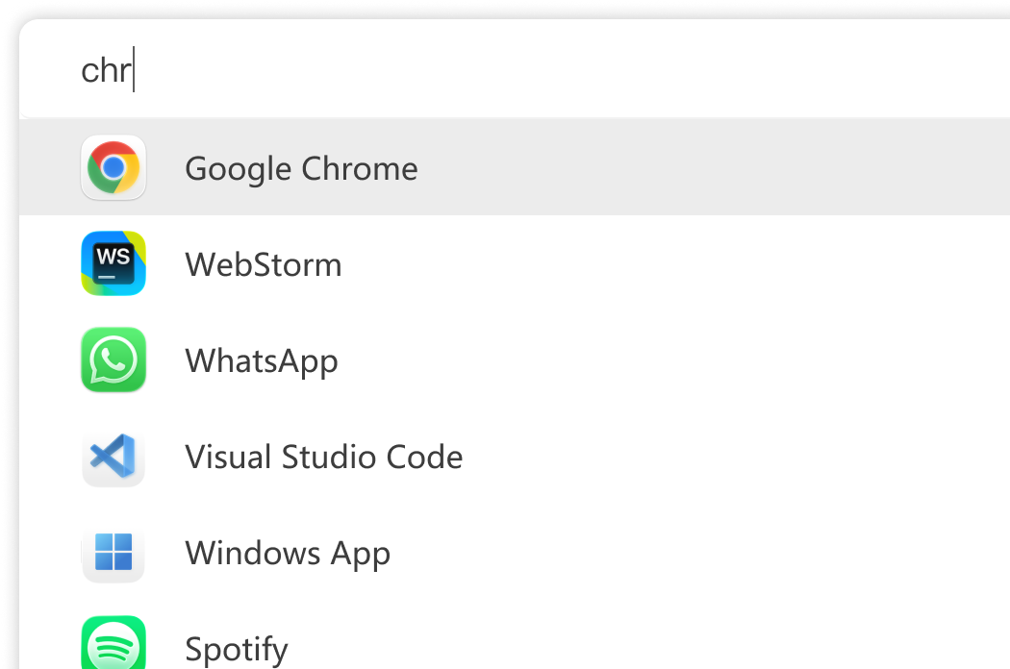Click the Spotify icon
Image resolution: width=1010 pixels, height=669 pixels.
point(114,644)
